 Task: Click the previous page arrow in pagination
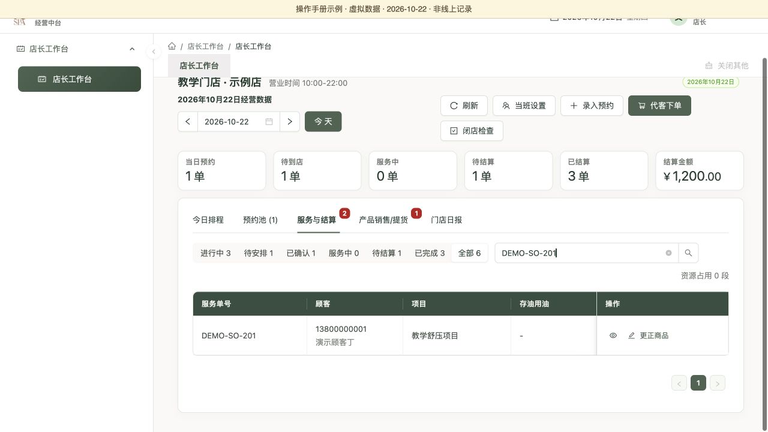click(x=679, y=383)
